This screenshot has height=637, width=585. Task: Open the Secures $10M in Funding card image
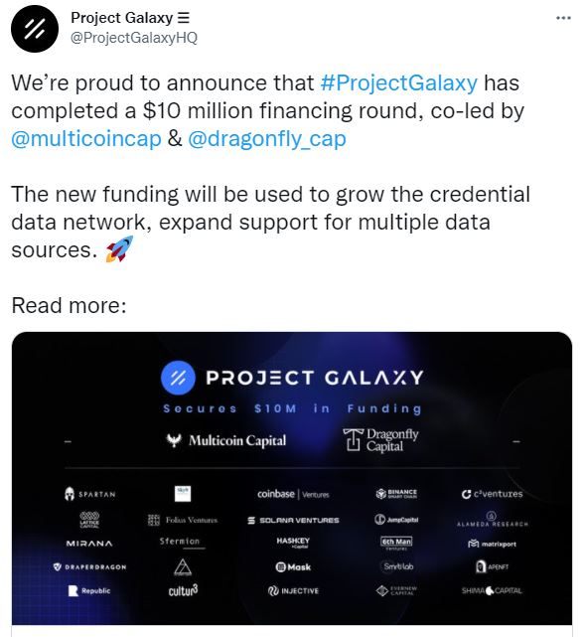tap(292, 479)
